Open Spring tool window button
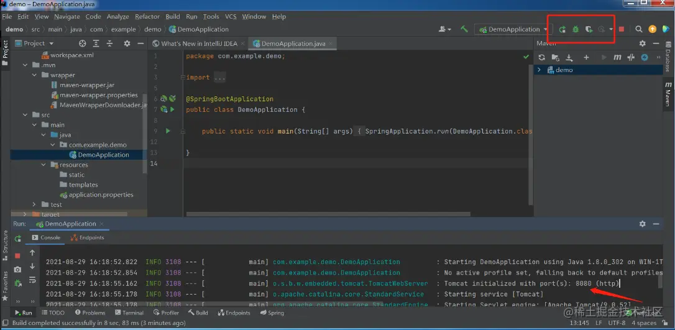Viewport: 675px width, 330px height. pyautogui.click(x=272, y=313)
